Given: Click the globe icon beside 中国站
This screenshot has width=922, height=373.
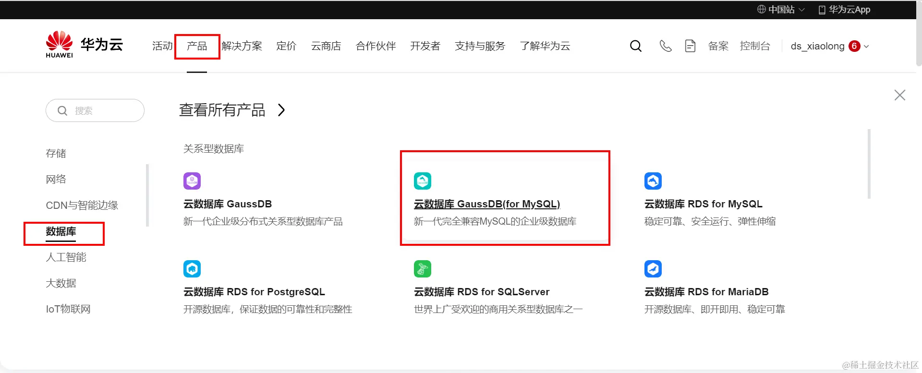Looking at the screenshot, I should pos(762,9).
